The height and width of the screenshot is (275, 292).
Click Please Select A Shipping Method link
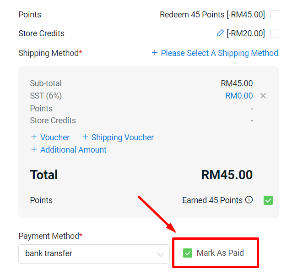(219, 53)
